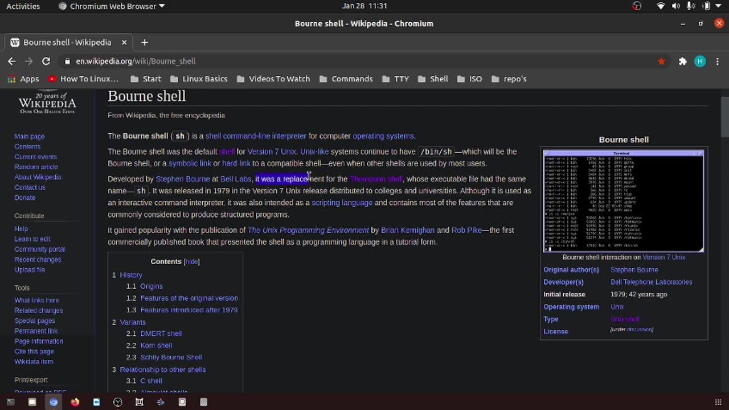Viewport: 729px width, 410px height.
Task: Open the Cite this page link
Action: [34, 351]
